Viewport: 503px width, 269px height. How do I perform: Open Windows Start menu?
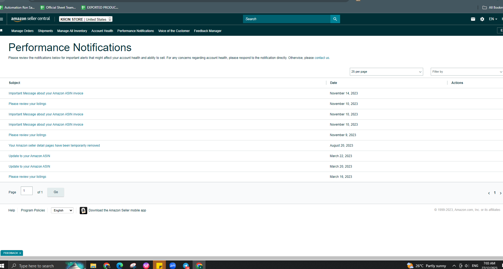click(x=2, y=266)
